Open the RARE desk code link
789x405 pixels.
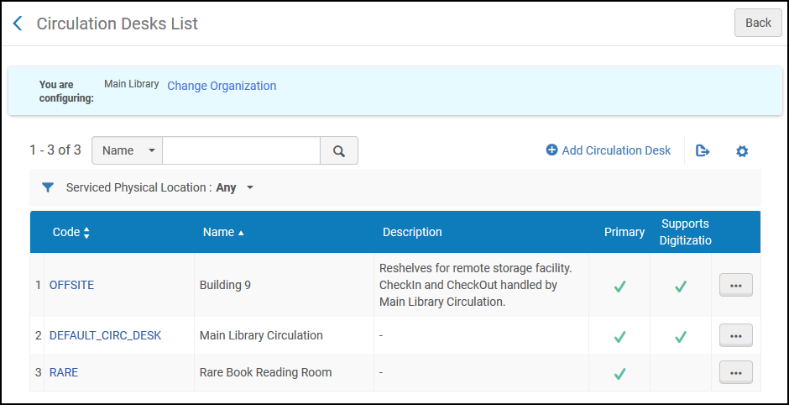[64, 373]
